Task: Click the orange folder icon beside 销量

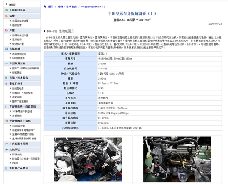Action: click(6, 16)
